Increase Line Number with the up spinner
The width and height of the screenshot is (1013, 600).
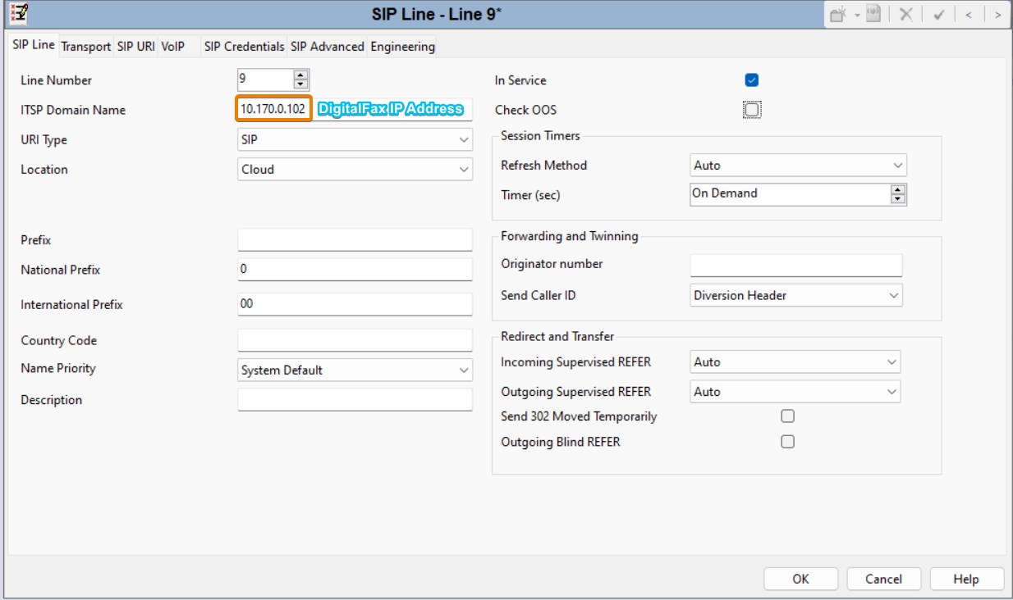tap(300, 75)
